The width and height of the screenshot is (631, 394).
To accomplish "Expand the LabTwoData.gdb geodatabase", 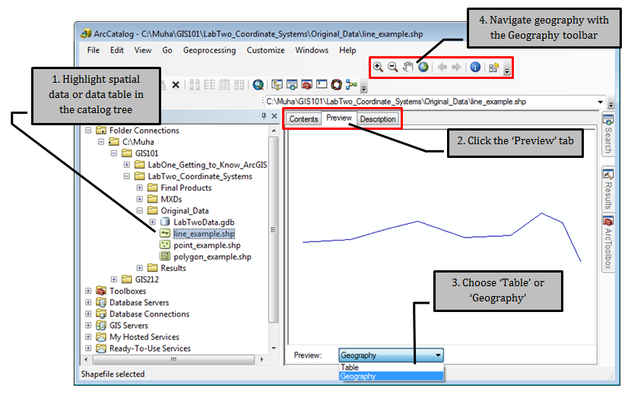I will pyautogui.click(x=153, y=222).
